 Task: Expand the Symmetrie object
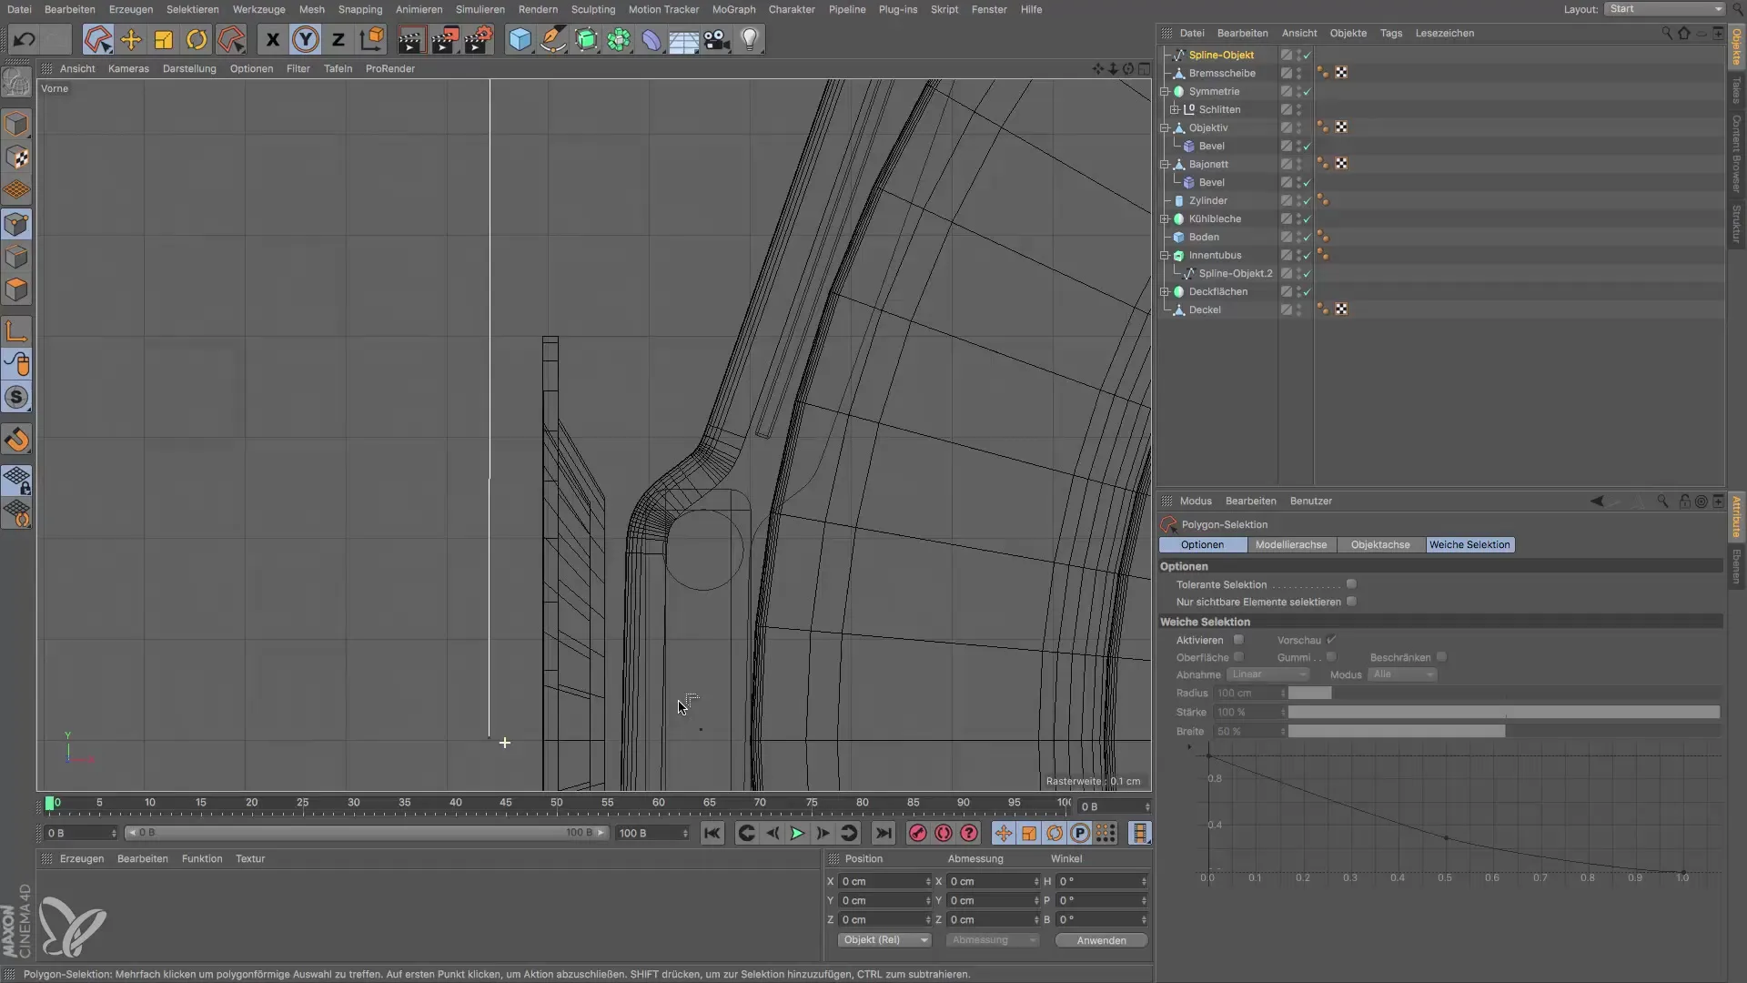[1165, 91]
